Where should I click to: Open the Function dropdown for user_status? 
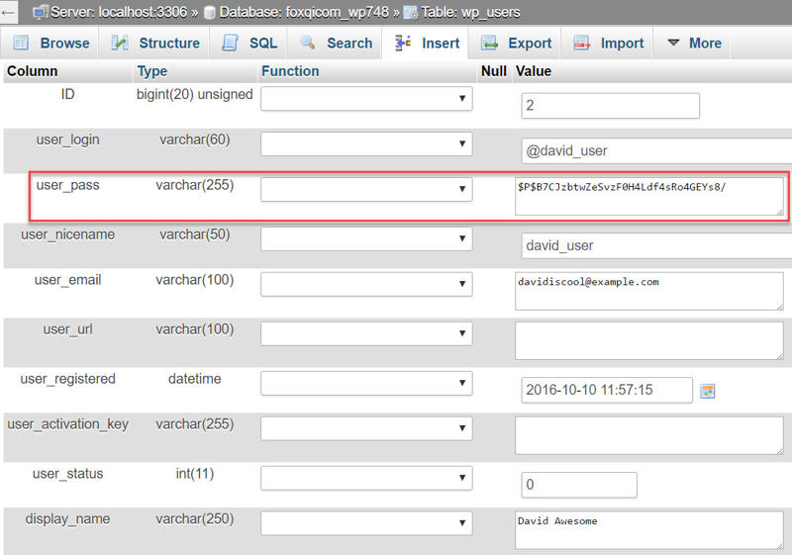click(366, 478)
